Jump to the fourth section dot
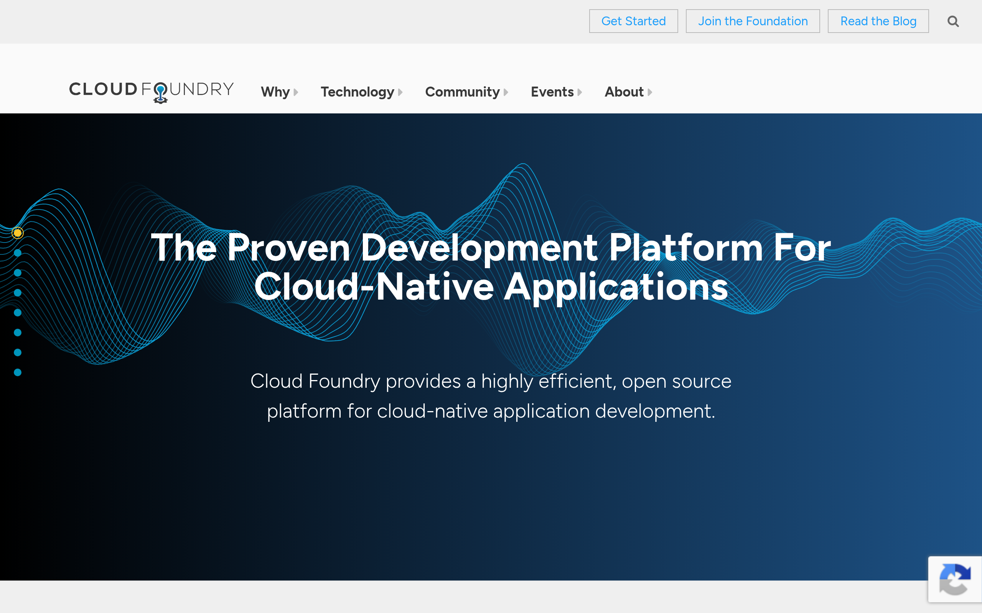 [17, 293]
